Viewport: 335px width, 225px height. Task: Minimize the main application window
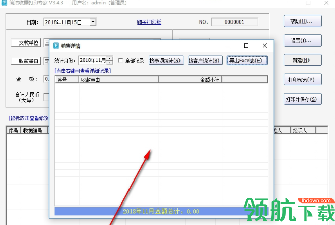[x=290, y=3]
